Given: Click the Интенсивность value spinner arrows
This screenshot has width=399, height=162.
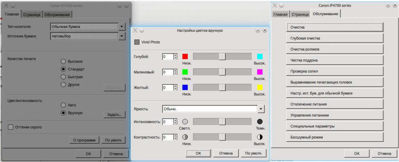Looking at the screenshot, I should [175, 122].
